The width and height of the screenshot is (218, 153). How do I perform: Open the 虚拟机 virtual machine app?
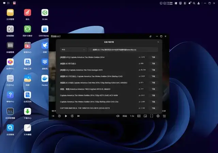pos(45,62)
